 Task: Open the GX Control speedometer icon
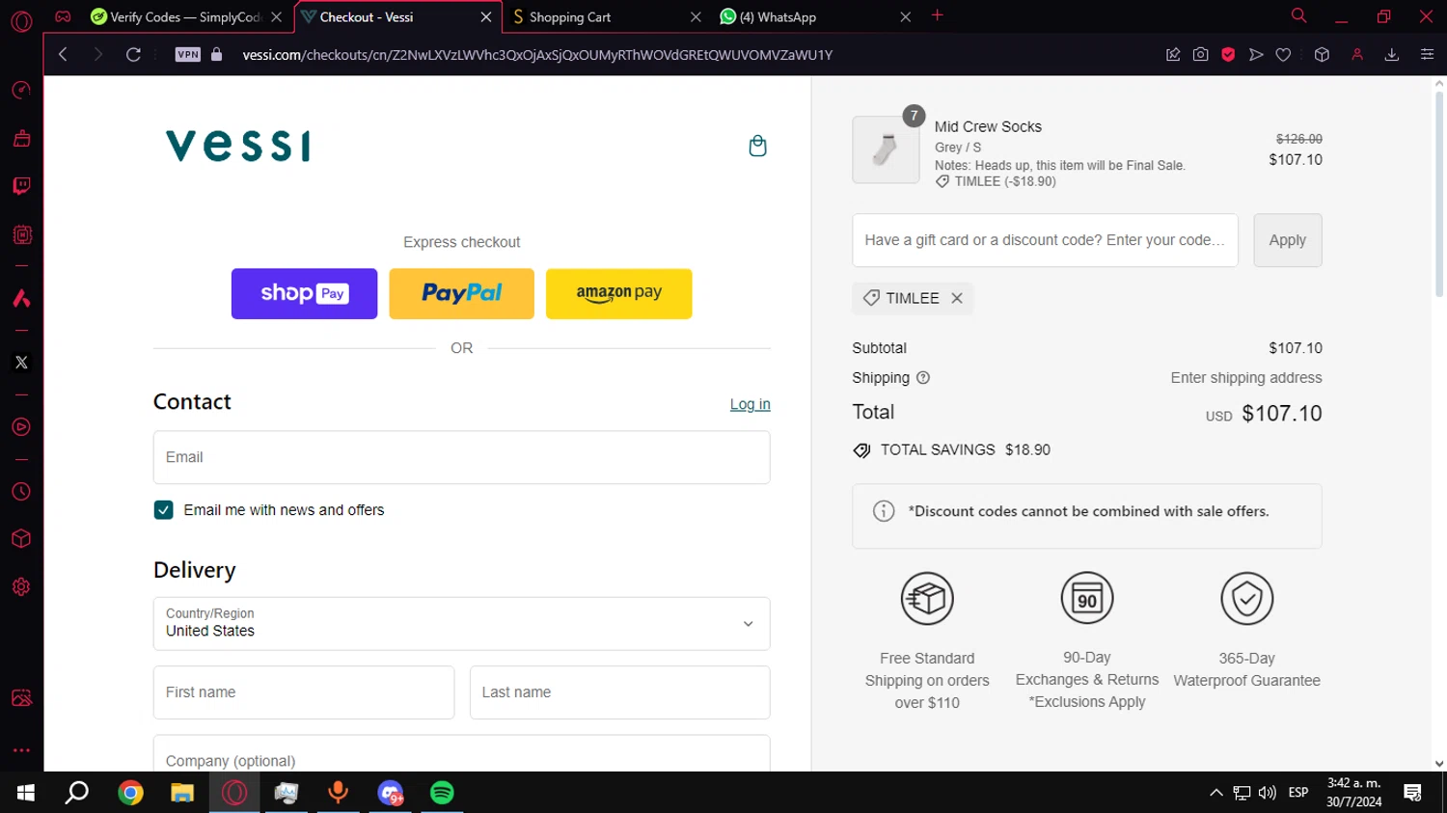pyautogui.click(x=21, y=90)
